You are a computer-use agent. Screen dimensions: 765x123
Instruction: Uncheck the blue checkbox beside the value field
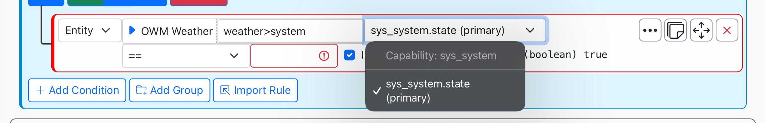pos(349,55)
